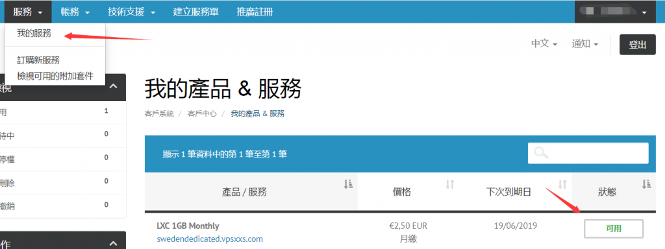
Task: Sort by 下次到期日 using its sort icon
Action: [x=562, y=184]
